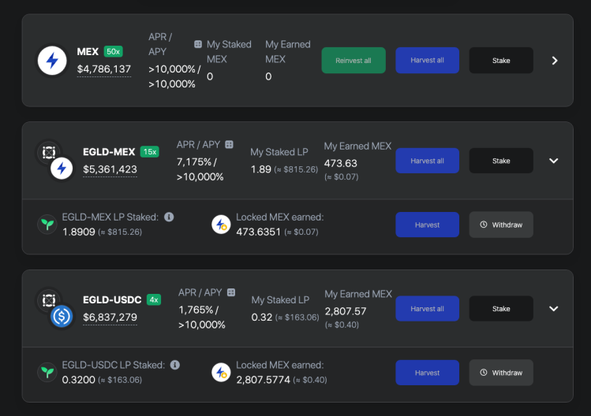The width and height of the screenshot is (591, 416).
Task: Click info icon next to EGLD-USDC LP Staked
Action: pos(175,365)
